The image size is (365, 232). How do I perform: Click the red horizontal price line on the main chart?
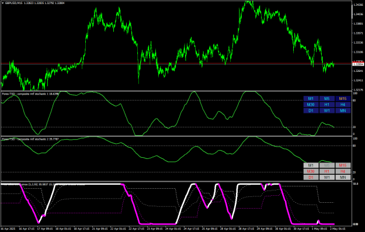point(176,63)
